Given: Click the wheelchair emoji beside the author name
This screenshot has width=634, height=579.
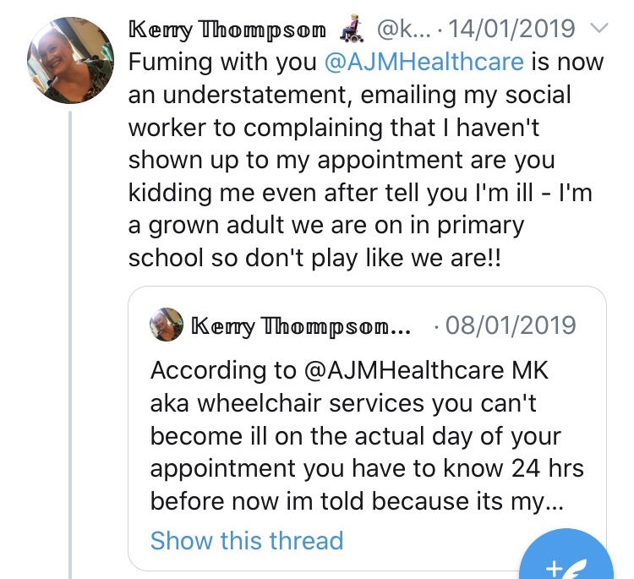Looking at the screenshot, I should (352, 30).
